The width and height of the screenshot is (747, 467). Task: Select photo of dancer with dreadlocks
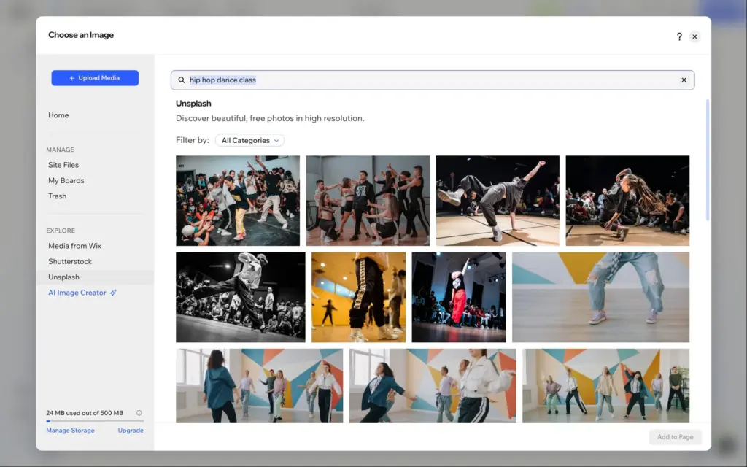click(627, 201)
